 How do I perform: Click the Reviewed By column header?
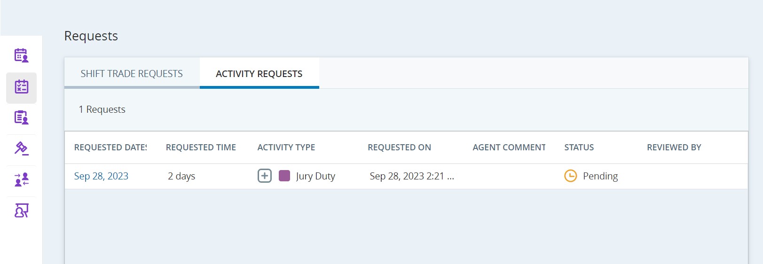click(674, 148)
